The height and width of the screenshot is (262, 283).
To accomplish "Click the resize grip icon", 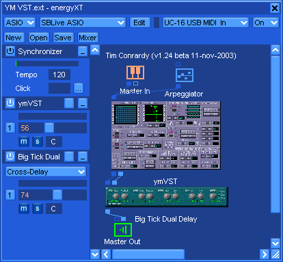I will pos(275,254).
